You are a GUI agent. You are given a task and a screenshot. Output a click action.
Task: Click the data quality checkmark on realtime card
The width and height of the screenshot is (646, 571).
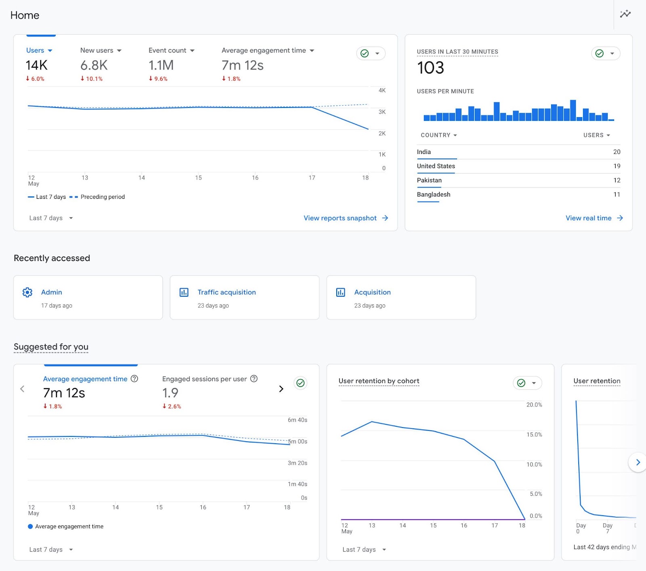click(599, 53)
